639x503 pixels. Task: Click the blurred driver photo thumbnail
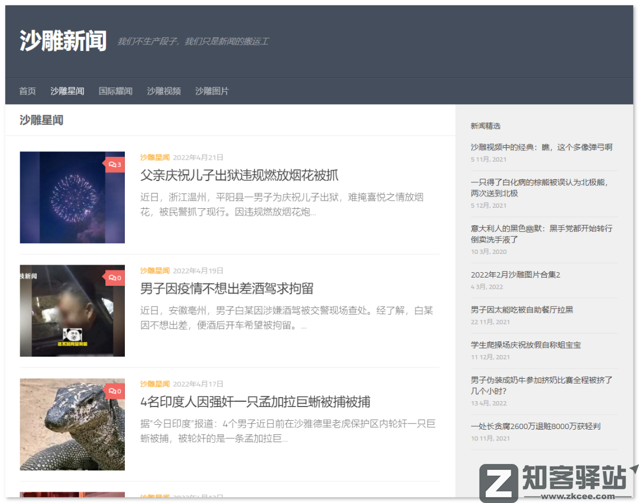pos(72,310)
